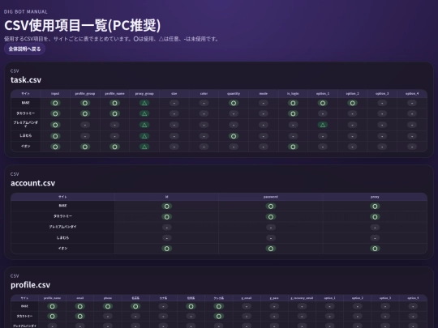Screen dimensions: 438x328
Task: Click BASE row profile_group circle in task.csv
Action: pos(85,103)
